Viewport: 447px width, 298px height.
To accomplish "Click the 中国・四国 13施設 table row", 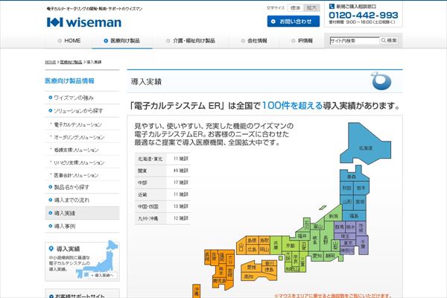I will 162,206.
